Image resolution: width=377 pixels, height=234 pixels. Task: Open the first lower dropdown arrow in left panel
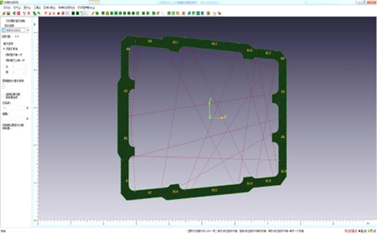click(27, 108)
